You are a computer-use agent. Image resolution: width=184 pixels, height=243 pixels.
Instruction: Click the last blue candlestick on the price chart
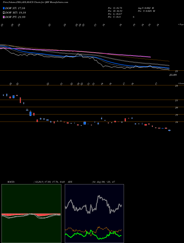(169, 130)
